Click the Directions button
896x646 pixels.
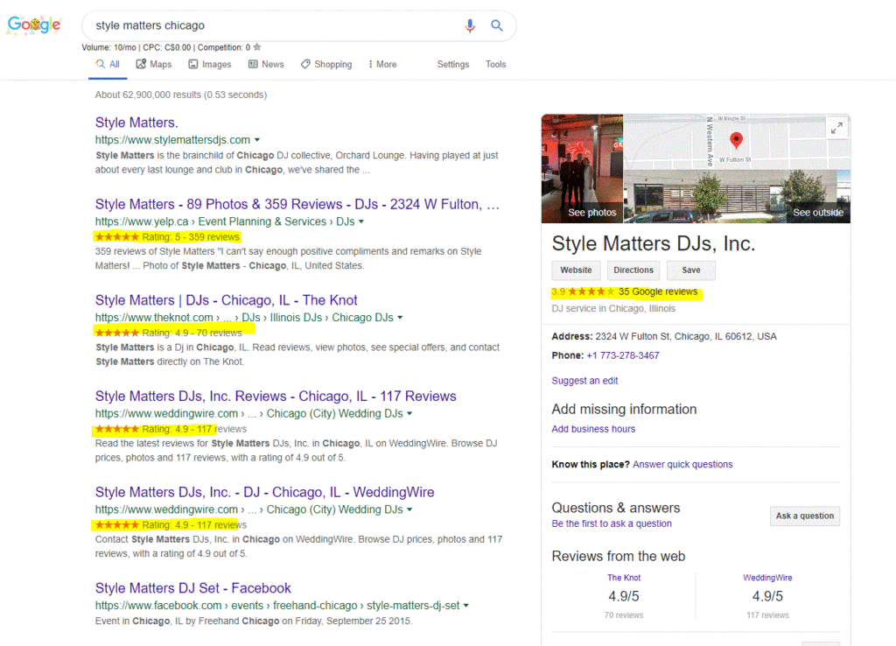[x=633, y=270]
